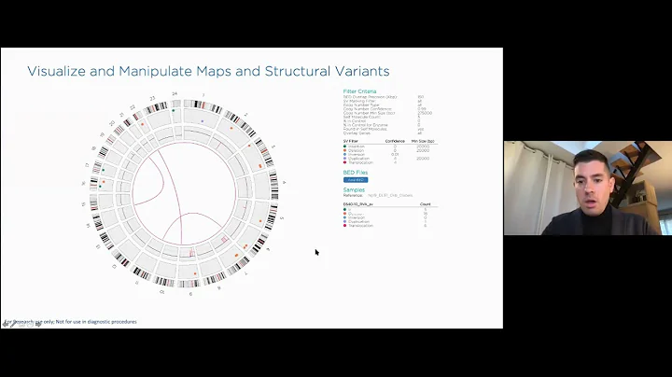Click chromosome 4 label on circos plot
This screenshot has height=377, width=672.
pos(284,183)
